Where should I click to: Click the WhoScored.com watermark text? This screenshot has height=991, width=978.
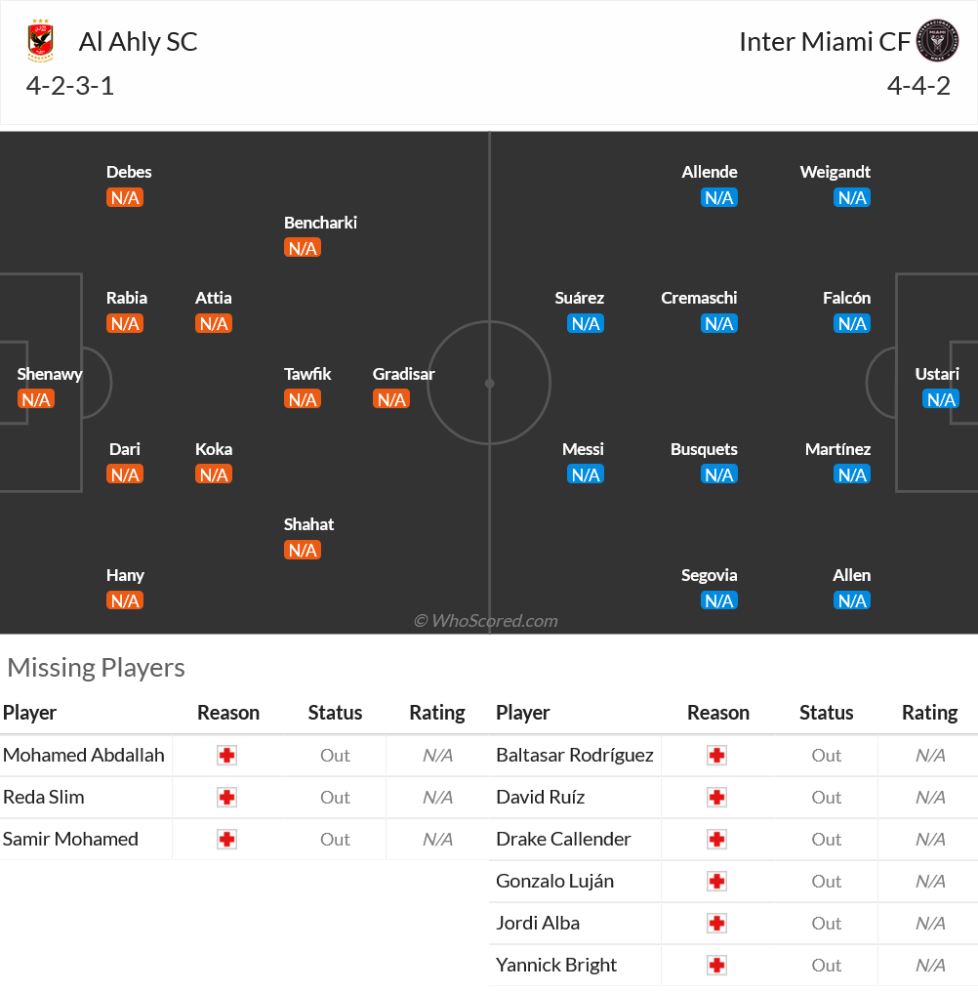coord(486,621)
